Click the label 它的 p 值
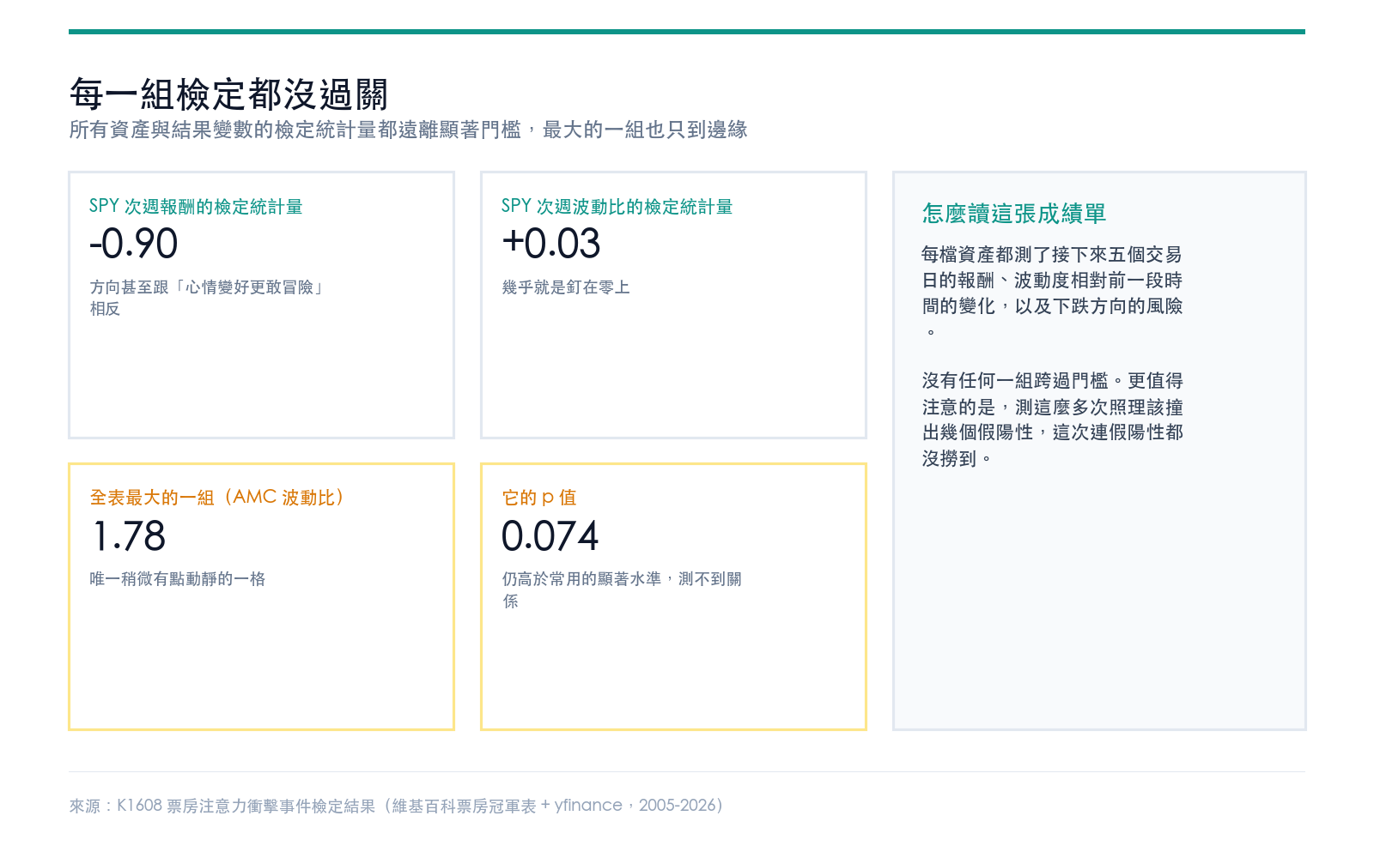This screenshot has width=1374, height=858. point(539,498)
